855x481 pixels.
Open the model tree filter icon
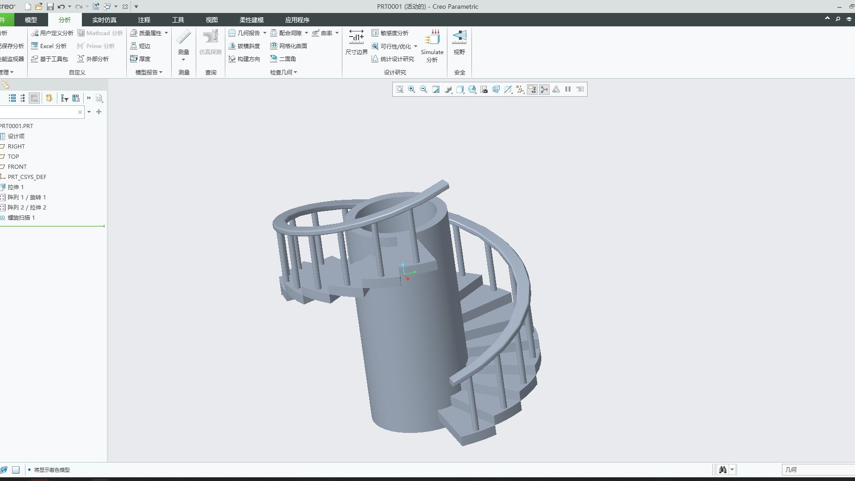pyautogui.click(x=64, y=98)
